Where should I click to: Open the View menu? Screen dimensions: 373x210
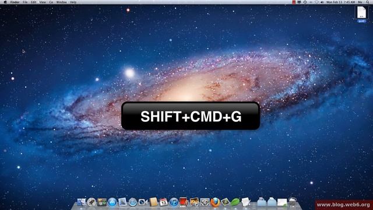tap(43, 2)
